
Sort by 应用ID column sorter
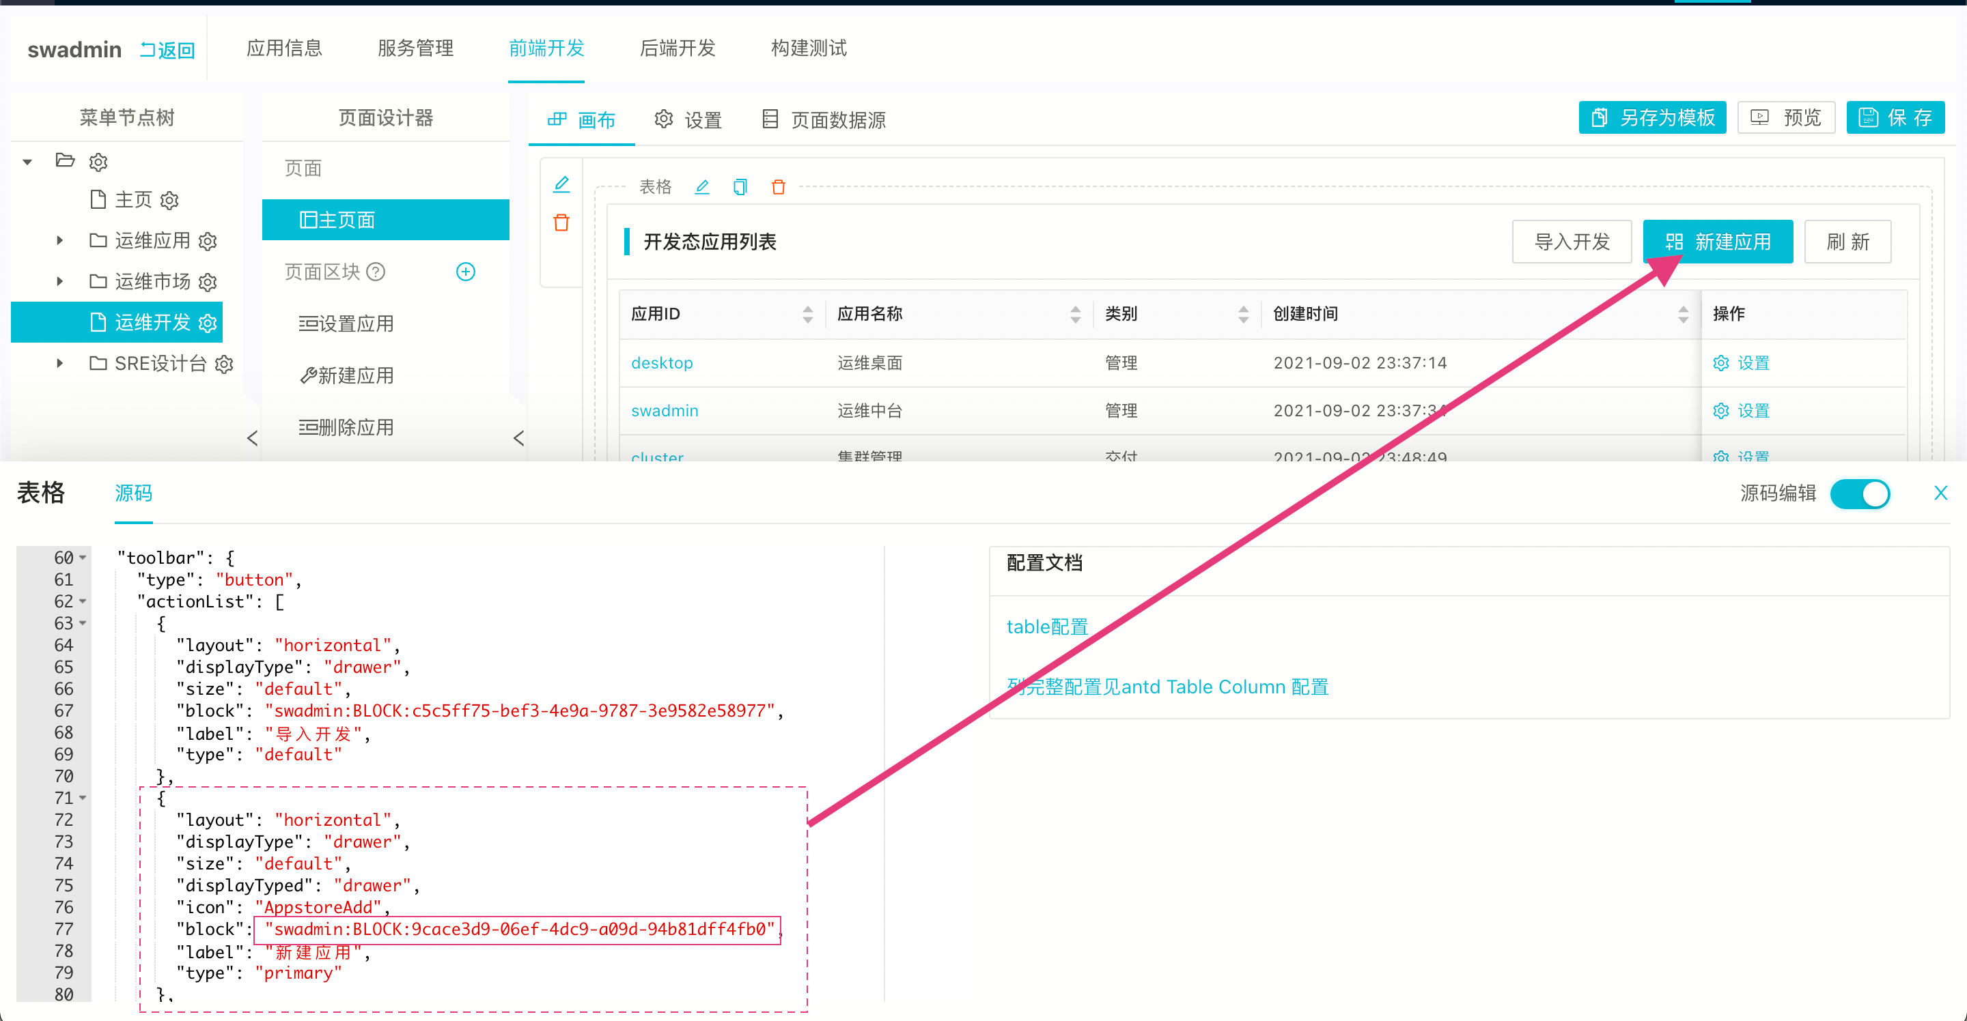pyautogui.click(x=808, y=314)
